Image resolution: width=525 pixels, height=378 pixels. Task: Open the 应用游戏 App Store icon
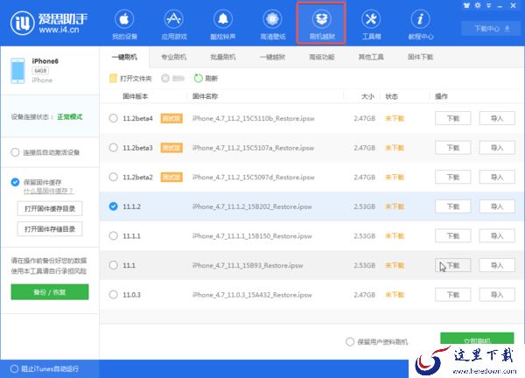pos(174,24)
